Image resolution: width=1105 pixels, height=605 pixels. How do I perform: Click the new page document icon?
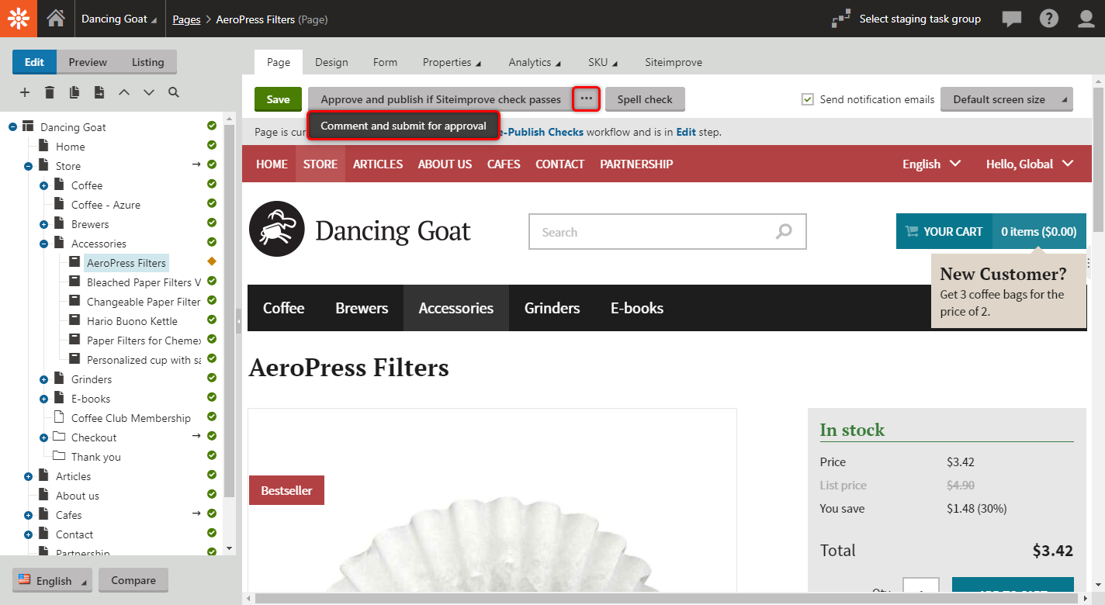(99, 92)
